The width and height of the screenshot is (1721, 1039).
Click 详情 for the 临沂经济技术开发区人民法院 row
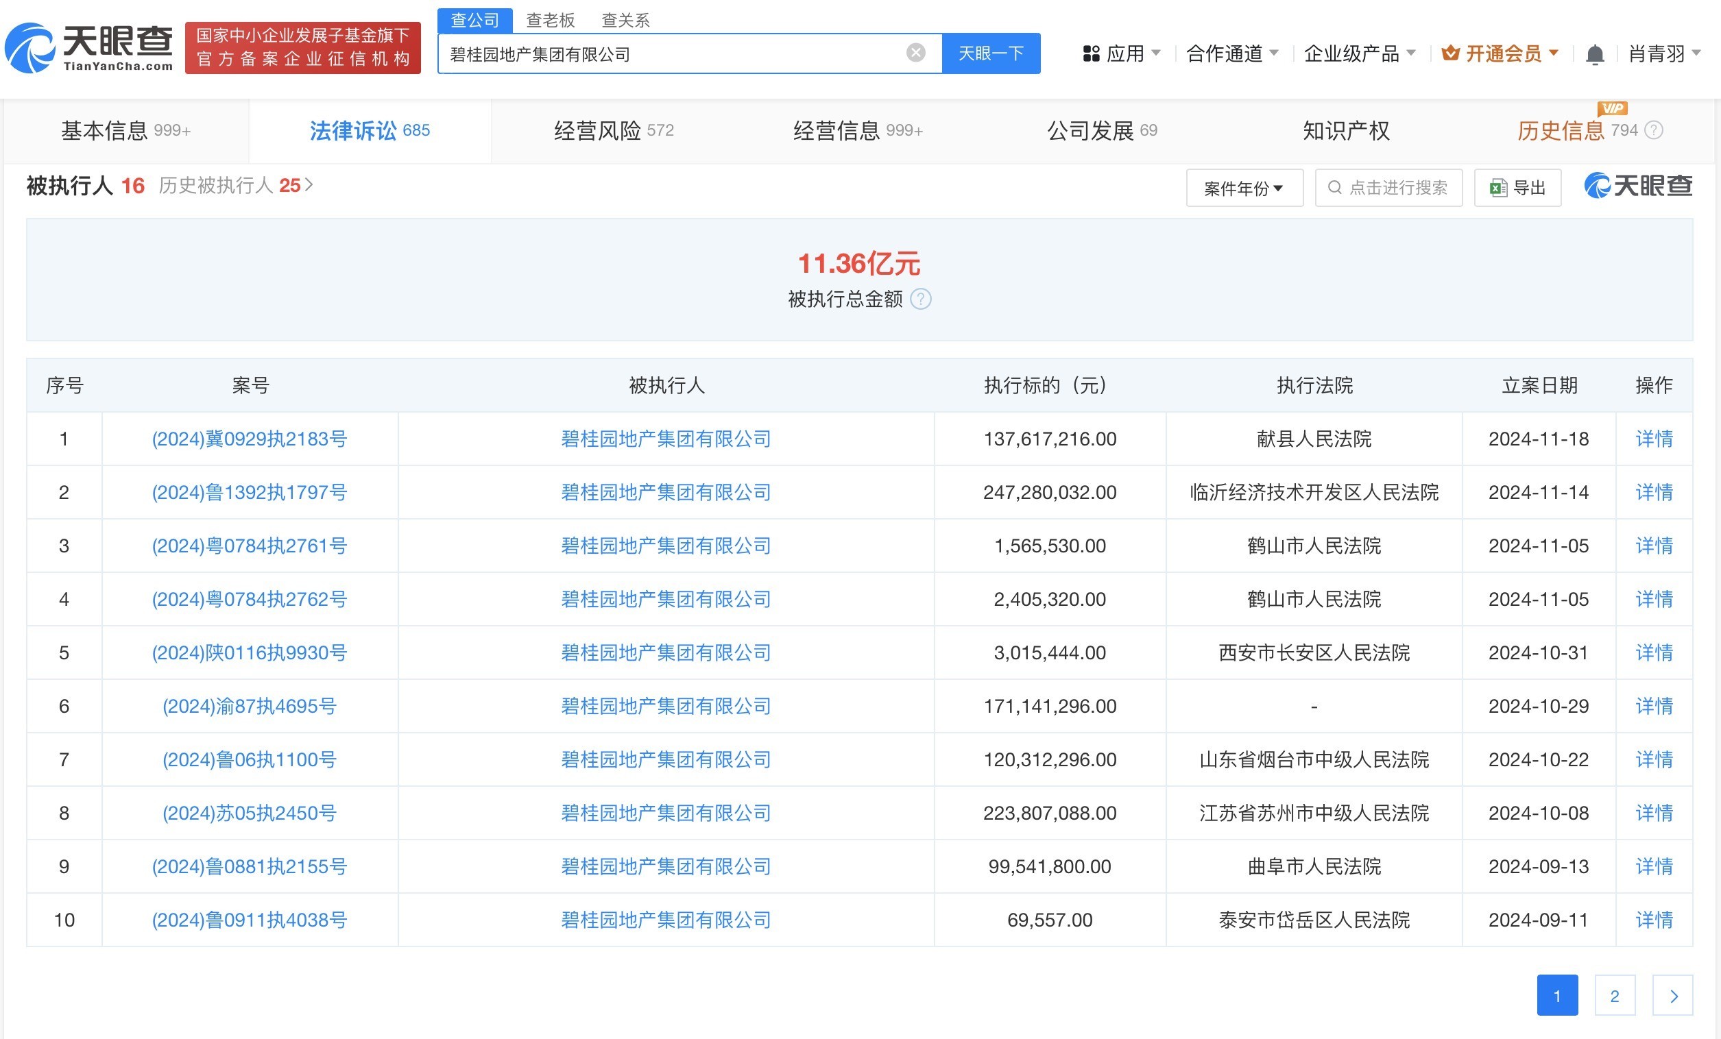[x=1654, y=492]
